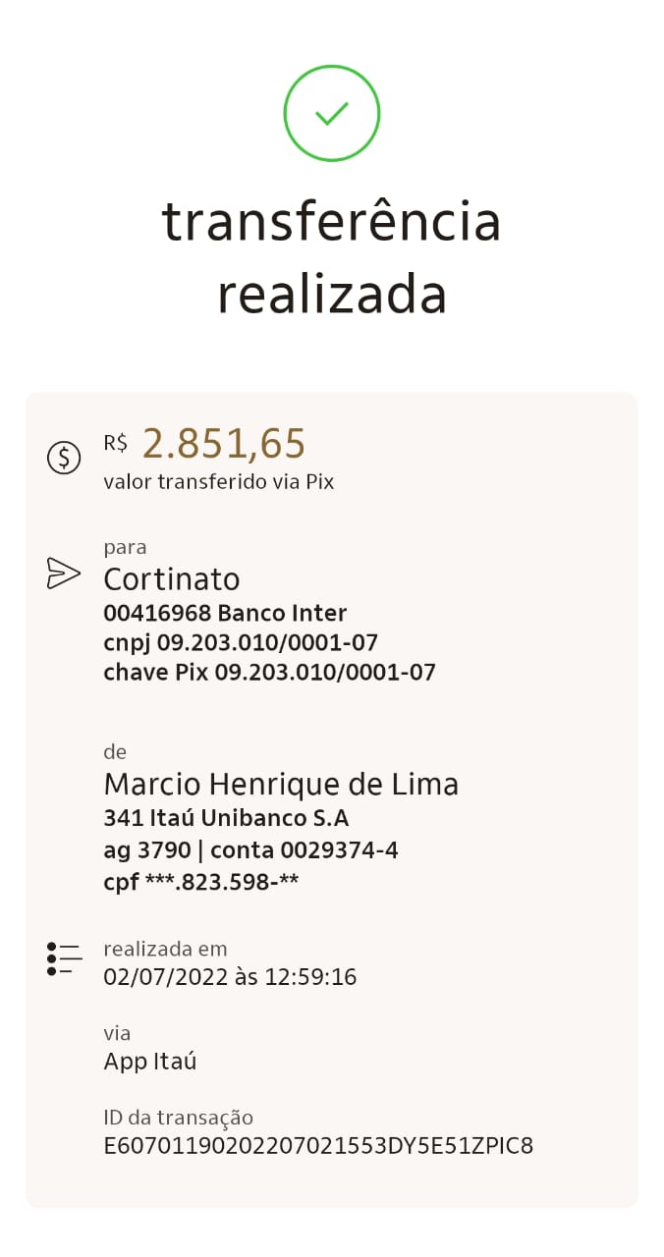Click the recipient name Cortinato
Viewport: 664px width, 1257px height.
(172, 578)
